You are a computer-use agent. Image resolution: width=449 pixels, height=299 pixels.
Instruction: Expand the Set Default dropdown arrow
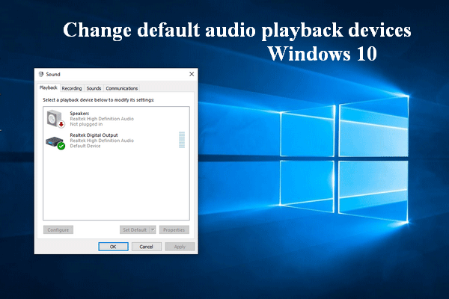(x=153, y=230)
